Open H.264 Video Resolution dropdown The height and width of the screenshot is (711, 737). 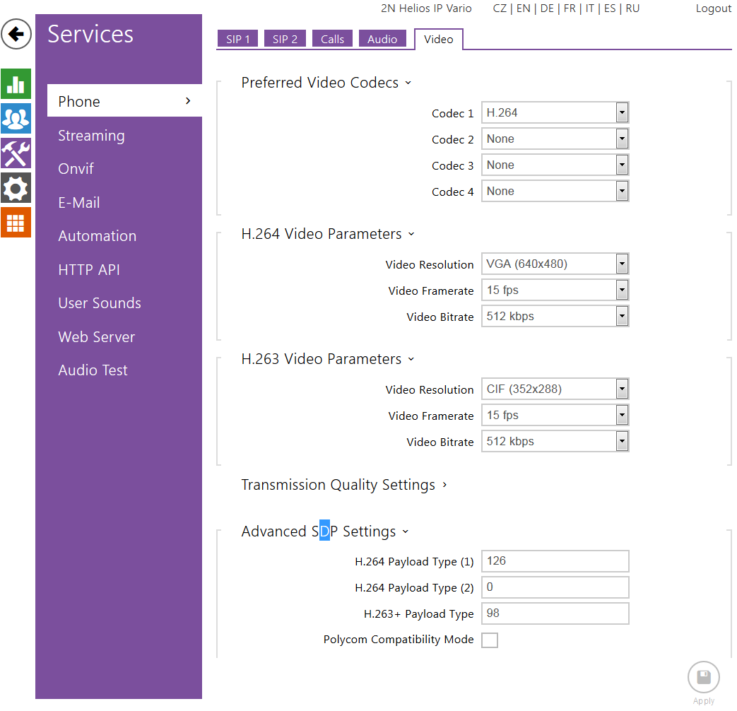[x=555, y=264]
